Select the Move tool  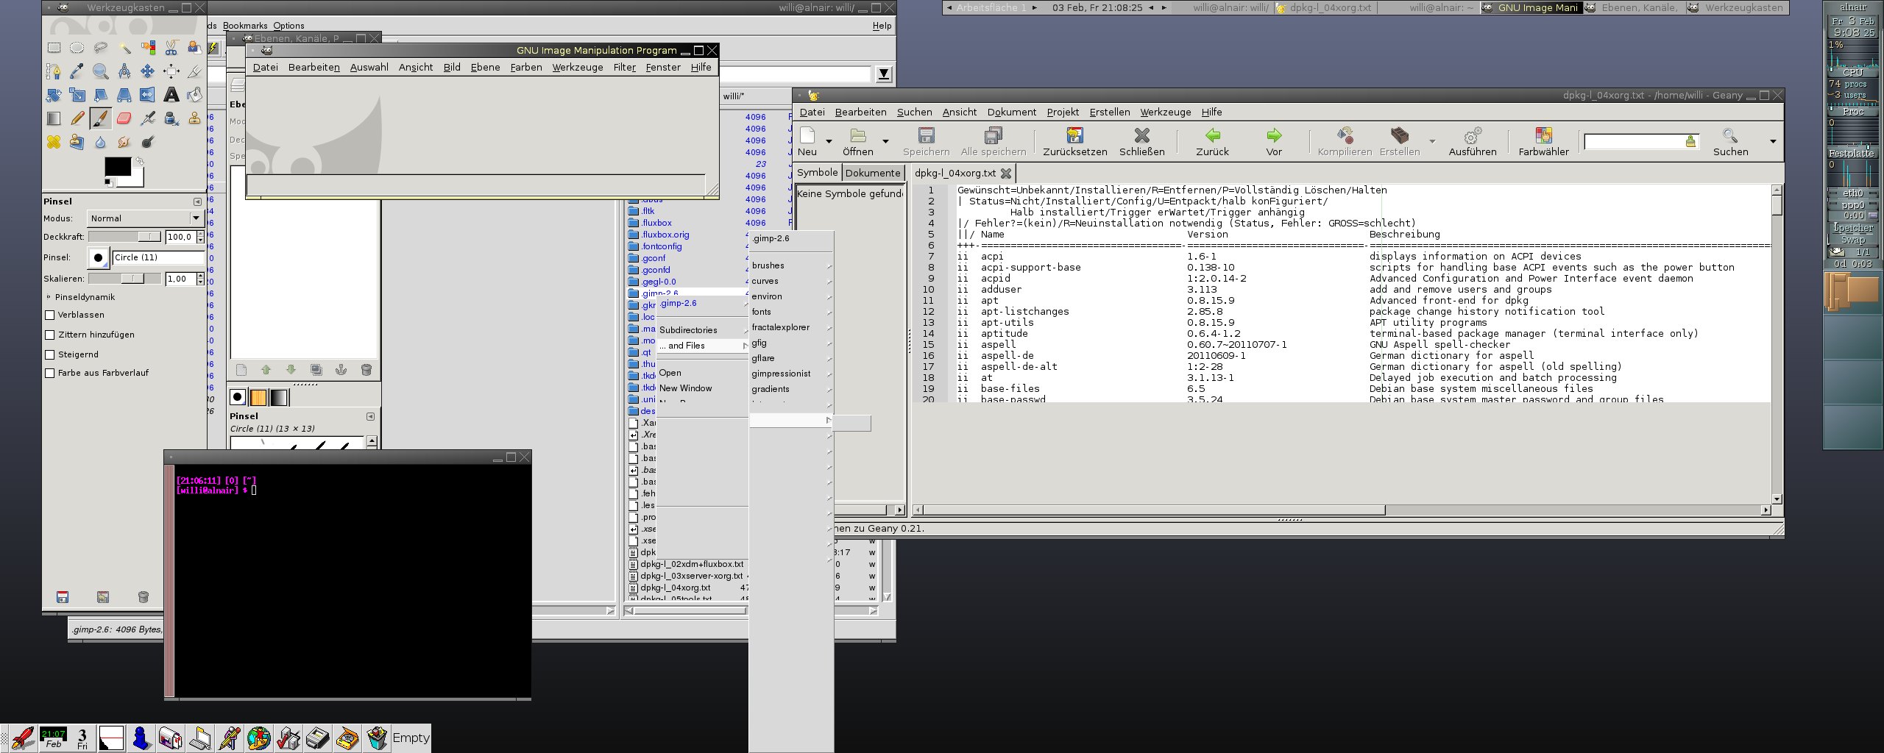[x=148, y=71]
